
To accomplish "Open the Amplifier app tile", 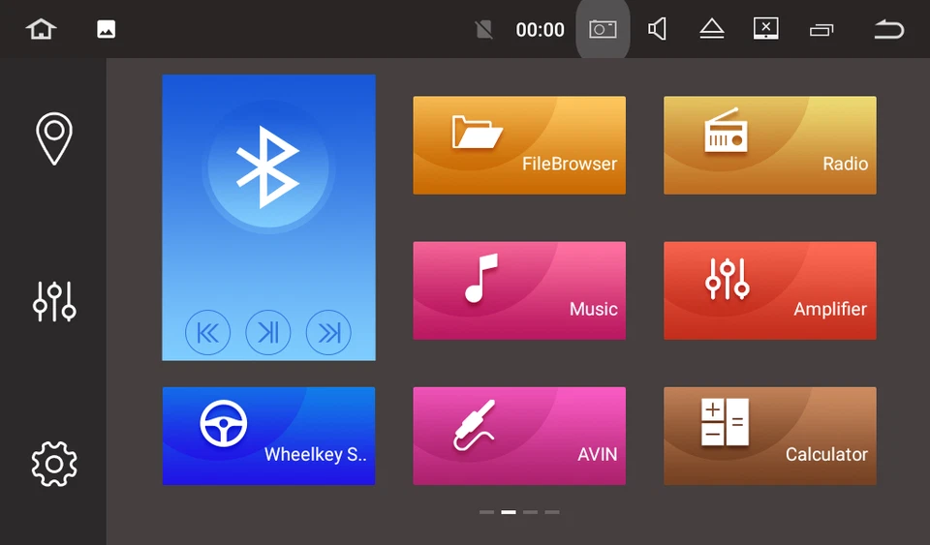I will tap(770, 290).
